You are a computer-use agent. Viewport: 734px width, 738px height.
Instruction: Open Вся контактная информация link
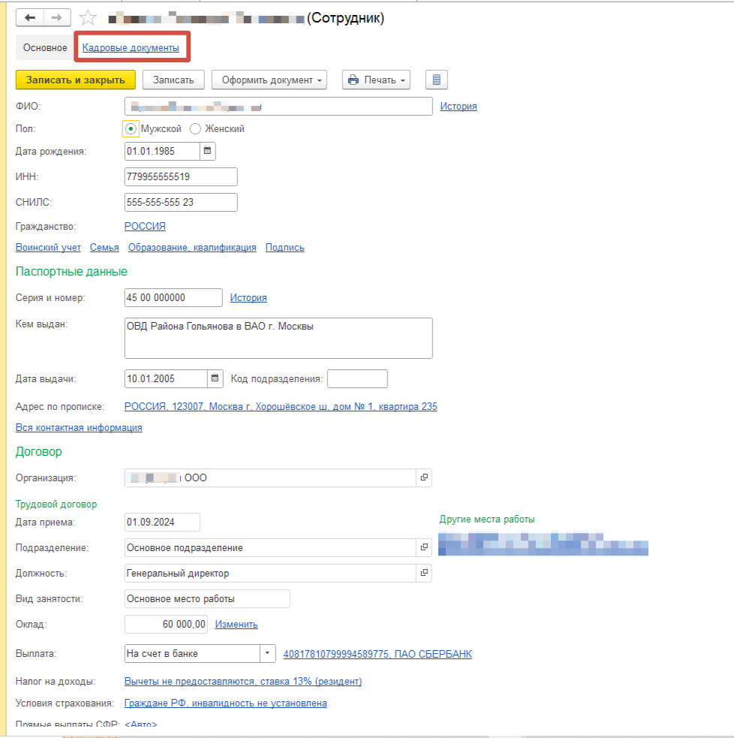(79, 428)
